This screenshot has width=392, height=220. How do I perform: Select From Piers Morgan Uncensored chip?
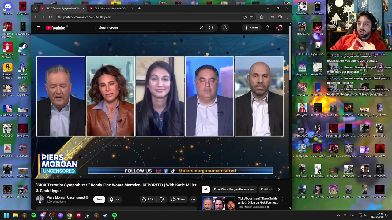[234, 189]
